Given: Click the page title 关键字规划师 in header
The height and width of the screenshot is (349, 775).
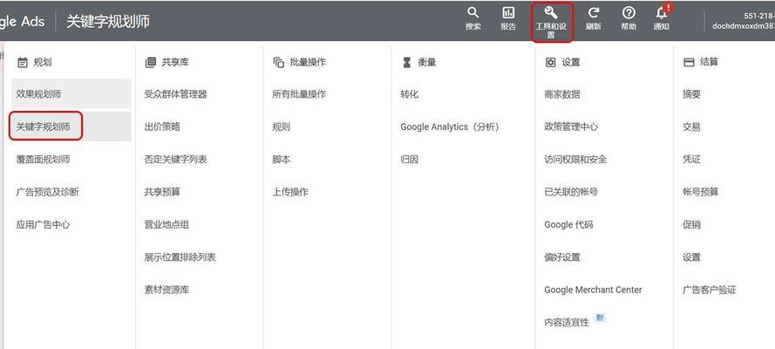Looking at the screenshot, I should pyautogui.click(x=108, y=22).
